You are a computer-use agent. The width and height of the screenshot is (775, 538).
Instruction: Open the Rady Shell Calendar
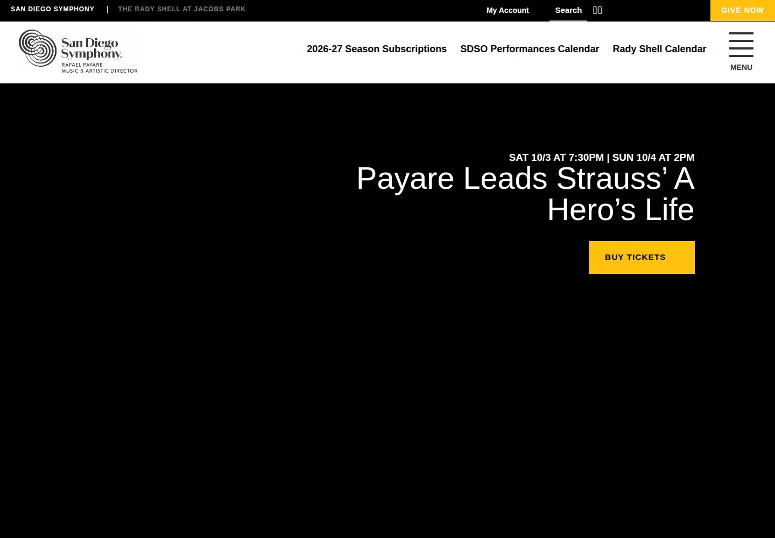point(659,49)
